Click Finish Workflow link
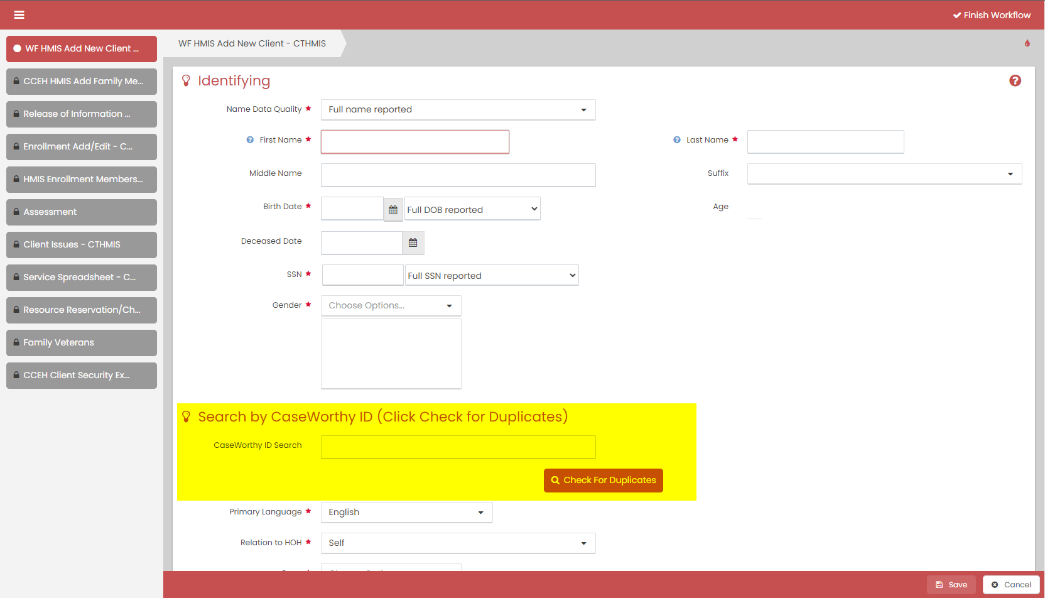Viewport: 1045px width, 598px height. pos(992,15)
